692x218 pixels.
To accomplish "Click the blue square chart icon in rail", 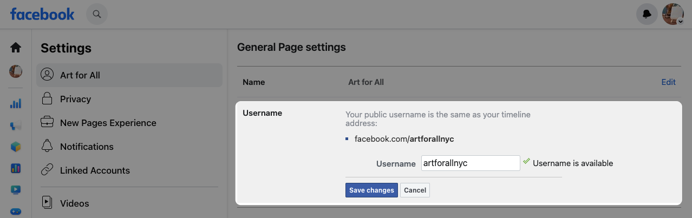I will click(16, 168).
